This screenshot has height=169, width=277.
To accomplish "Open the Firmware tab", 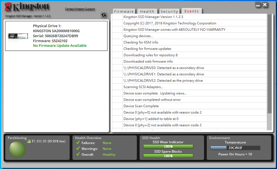I will point(124,11).
